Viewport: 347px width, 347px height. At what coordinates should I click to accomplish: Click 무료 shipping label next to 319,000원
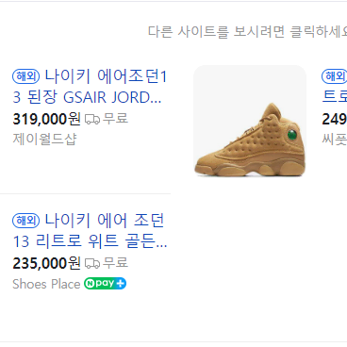[x=115, y=119]
